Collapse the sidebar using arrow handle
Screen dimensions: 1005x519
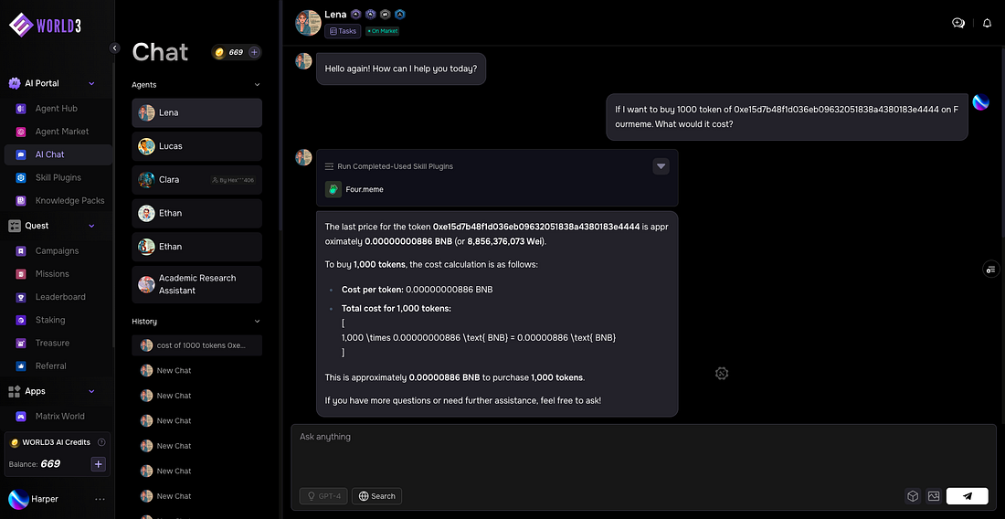pos(114,48)
